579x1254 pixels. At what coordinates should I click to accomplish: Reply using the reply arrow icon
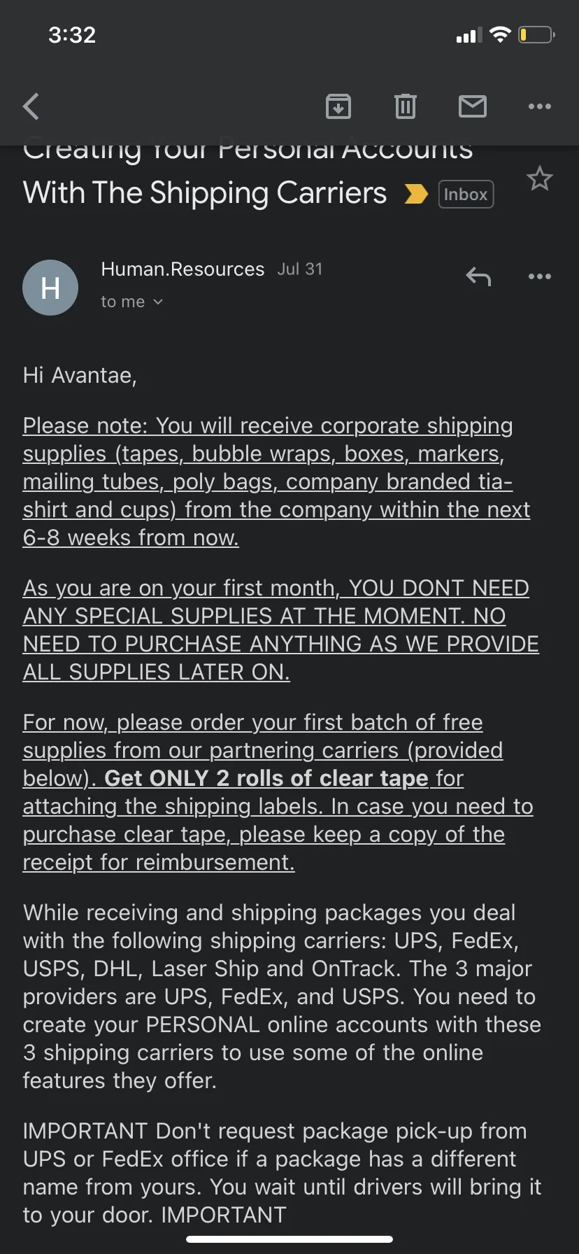point(479,276)
